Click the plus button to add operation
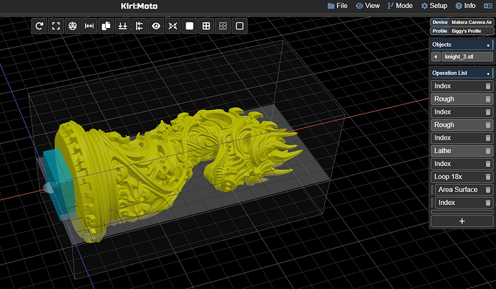The width and height of the screenshot is (496, 289). (461, 221)
